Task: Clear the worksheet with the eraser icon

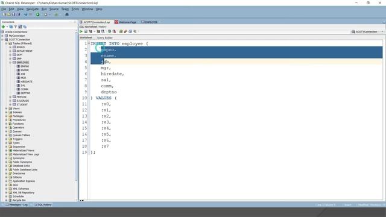Action: (125, 31)
